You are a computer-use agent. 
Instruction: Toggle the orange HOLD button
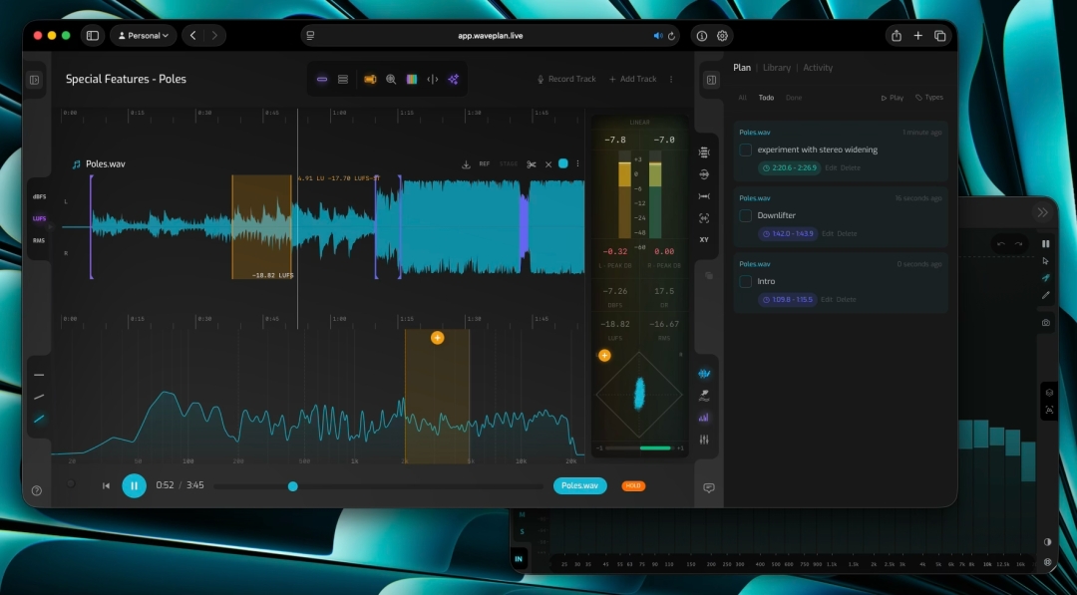point(633,486)
